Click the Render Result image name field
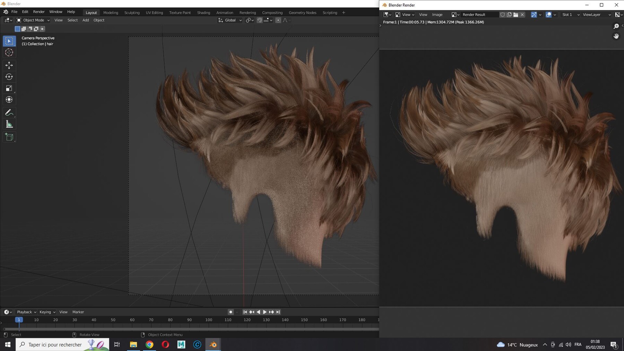 point(480,15)
